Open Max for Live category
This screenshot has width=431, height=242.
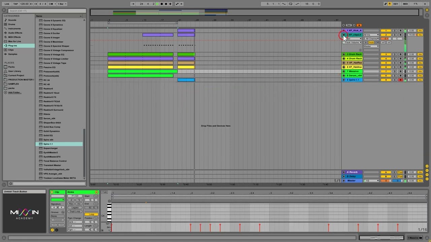(x=14, y=41)
